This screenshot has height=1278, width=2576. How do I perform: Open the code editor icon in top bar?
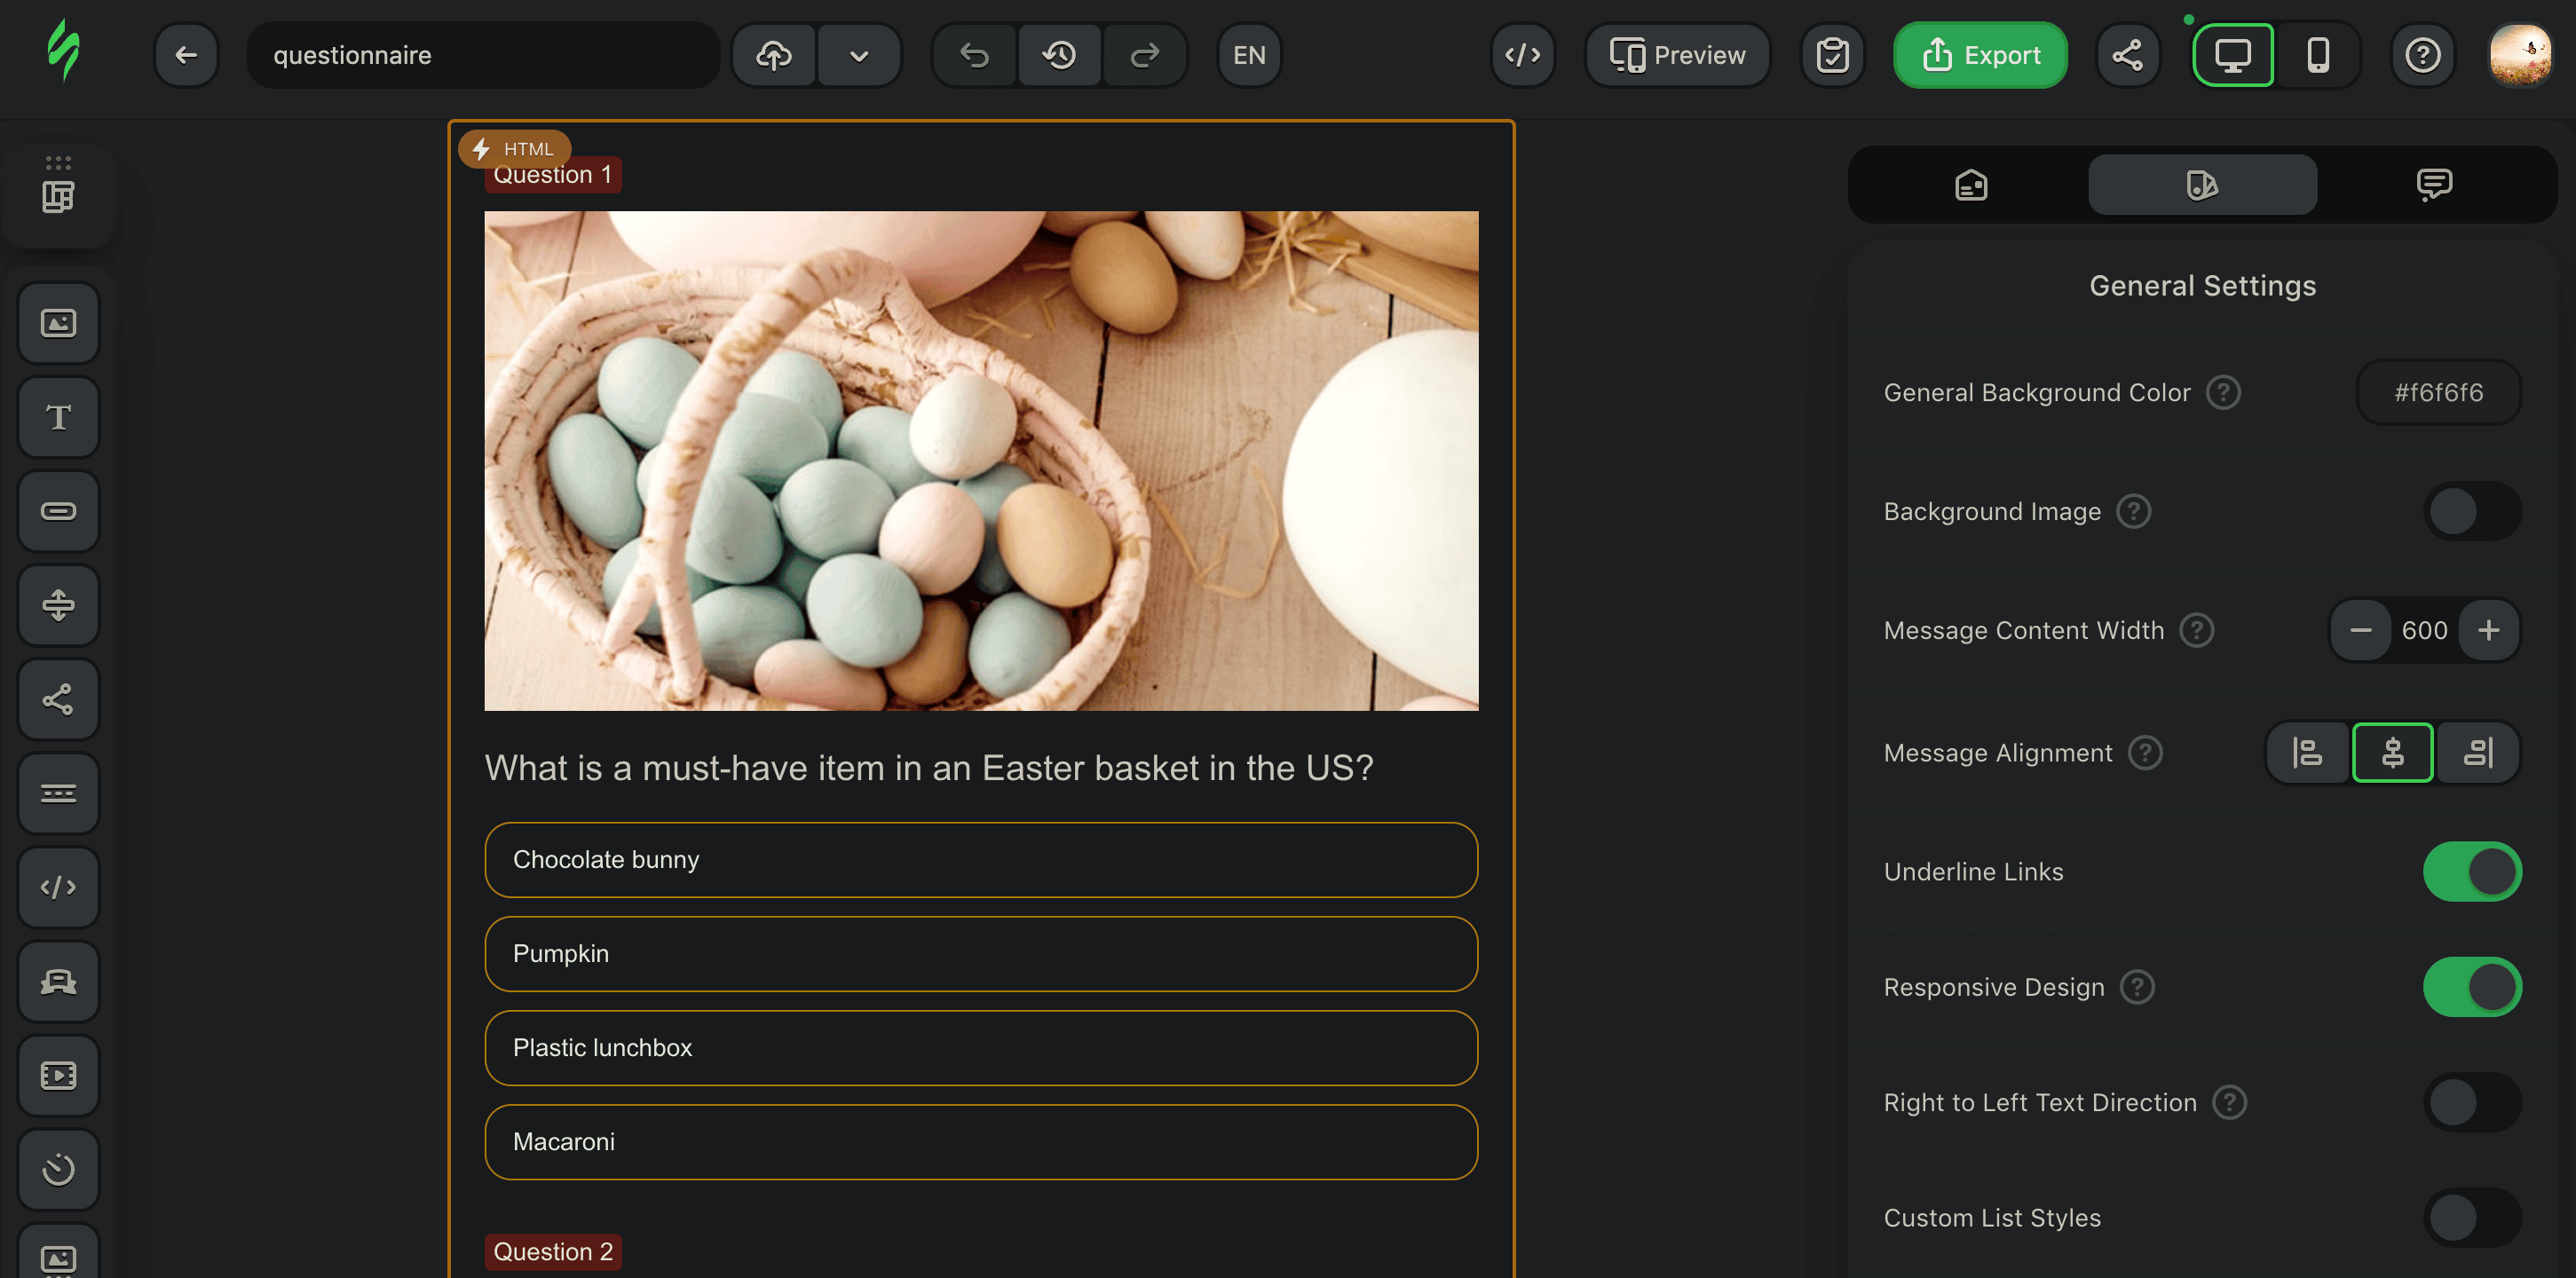(1522, 55)
